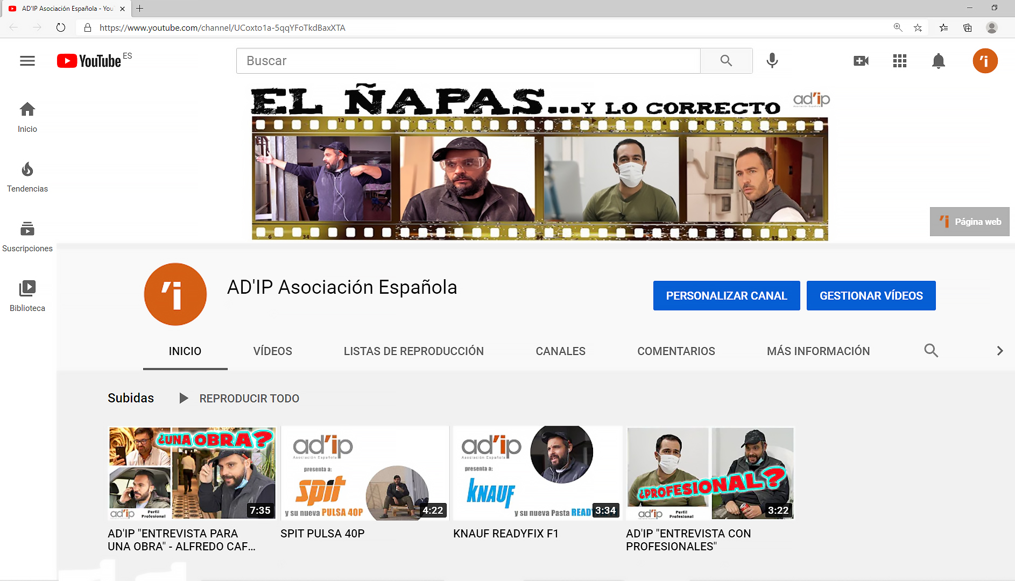Close the AD'IP Asociación Española tab
The image size is (1015, 581).
[x=123, y=9]
